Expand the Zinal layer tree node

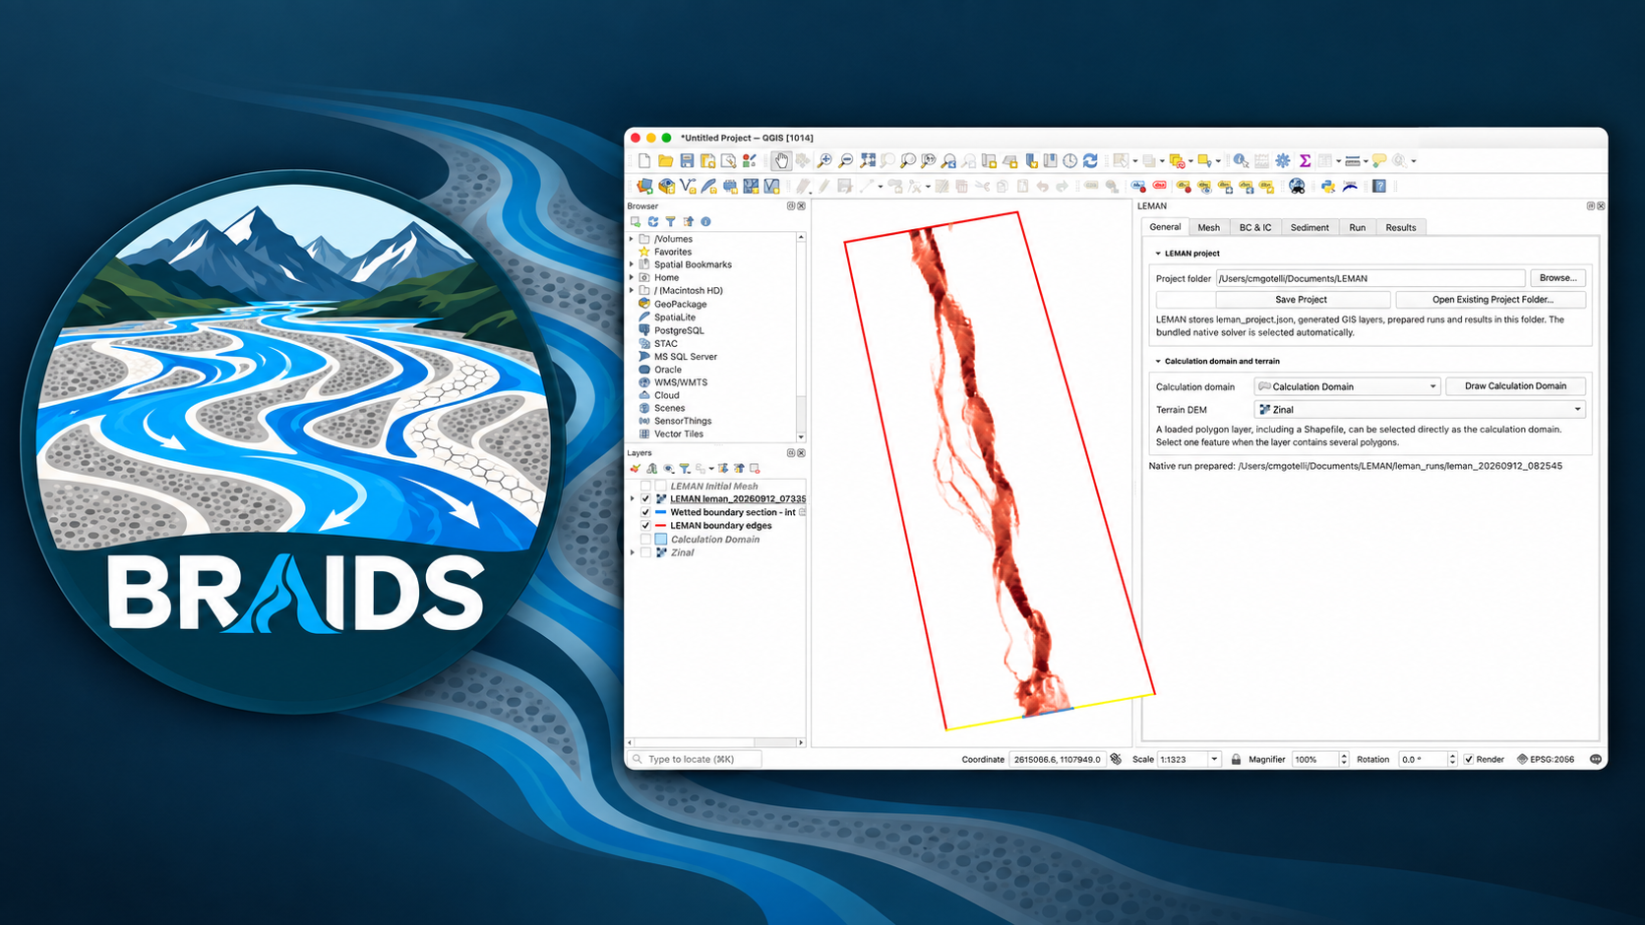632,552
